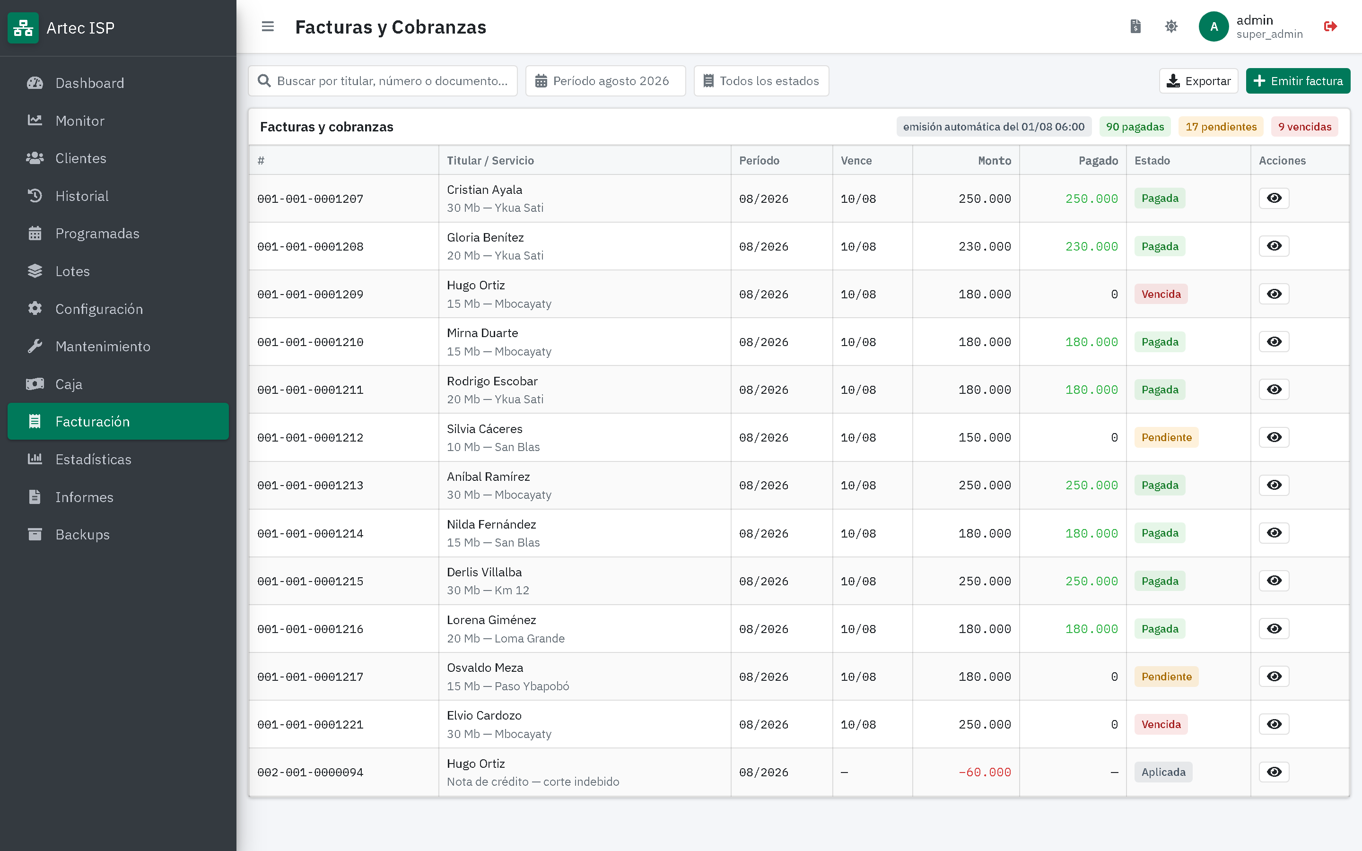1362x851 pixels.
Task: Click the red logout icon
Action: click(x=1330, y=26)
